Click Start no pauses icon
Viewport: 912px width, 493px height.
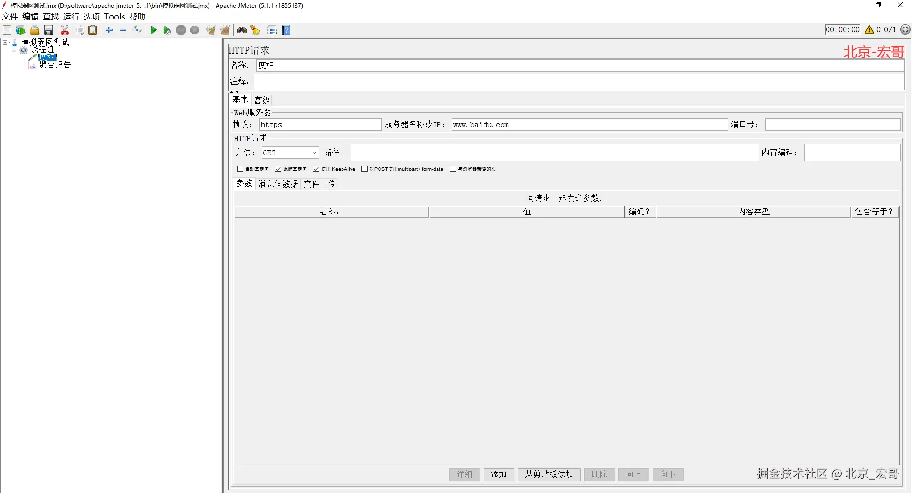click(167, 30)
